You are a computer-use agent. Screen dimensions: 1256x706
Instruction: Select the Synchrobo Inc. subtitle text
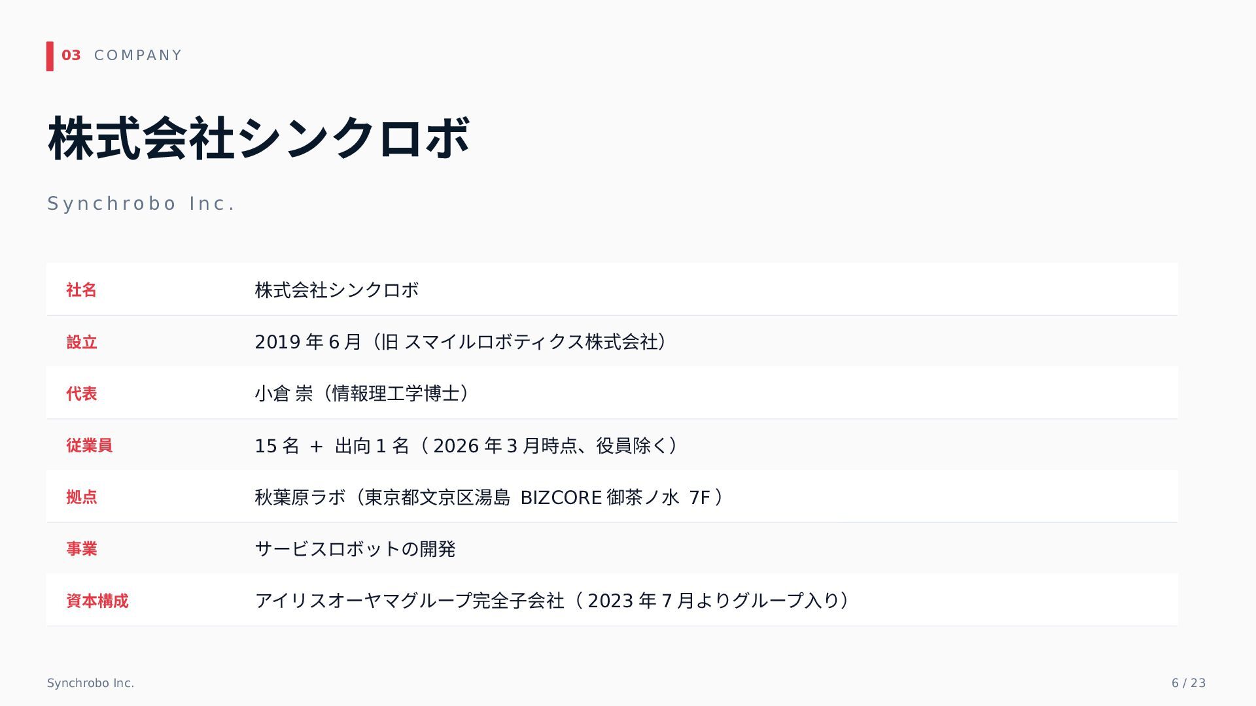tap(141, 204)
